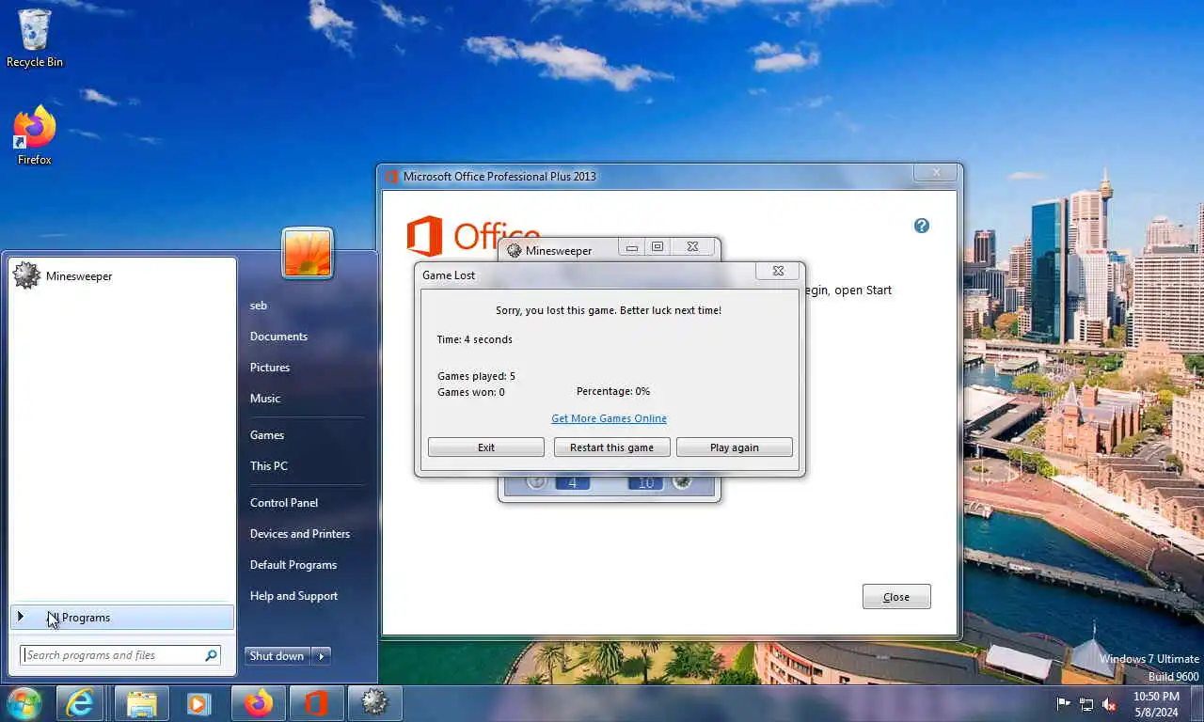
Task: Click the Action Center flag tray icon
Action: (x=1064, y=703)
